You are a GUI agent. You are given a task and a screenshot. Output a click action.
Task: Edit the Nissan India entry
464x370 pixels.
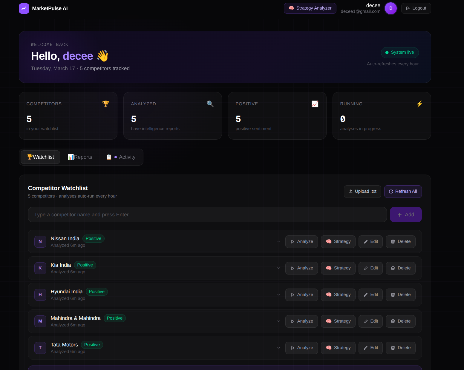[x=370, y=242]
